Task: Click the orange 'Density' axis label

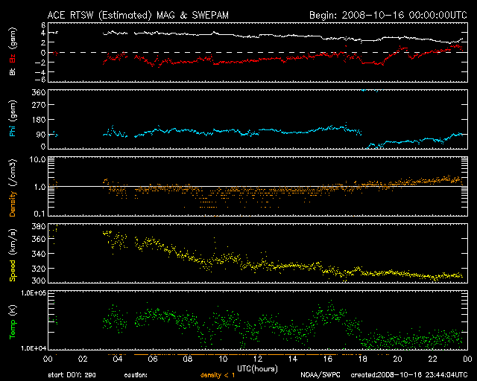Action: click(x=13, y=204)
